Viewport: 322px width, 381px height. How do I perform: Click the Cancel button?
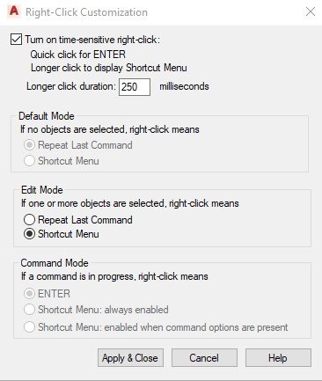point(204,358)
